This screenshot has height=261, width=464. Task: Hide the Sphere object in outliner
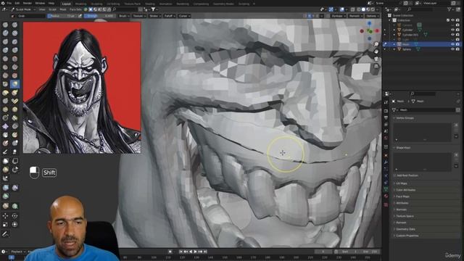click(x=452, y=49)
